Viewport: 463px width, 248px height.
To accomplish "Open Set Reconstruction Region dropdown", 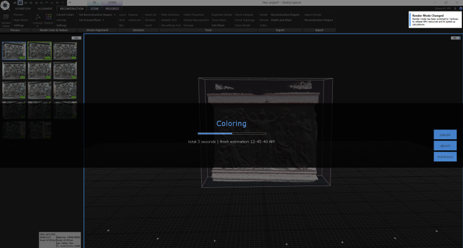I will click(97, 15).
